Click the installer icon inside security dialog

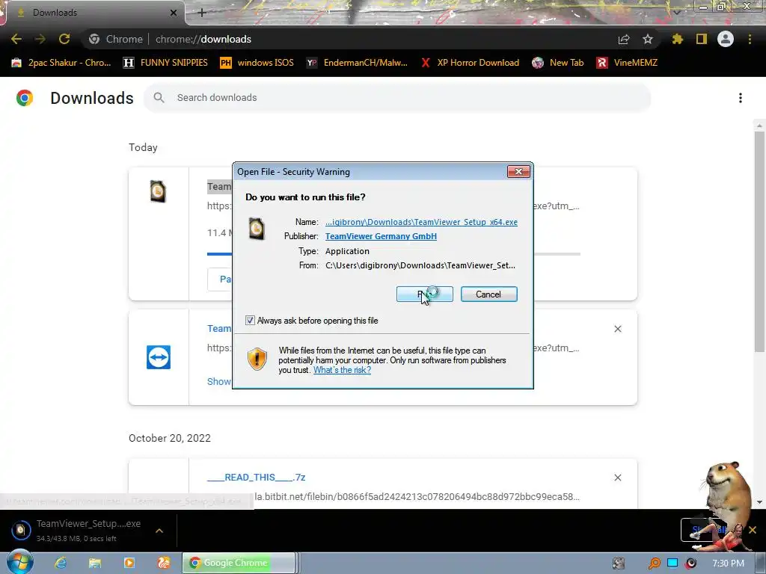tap(257, 229)
